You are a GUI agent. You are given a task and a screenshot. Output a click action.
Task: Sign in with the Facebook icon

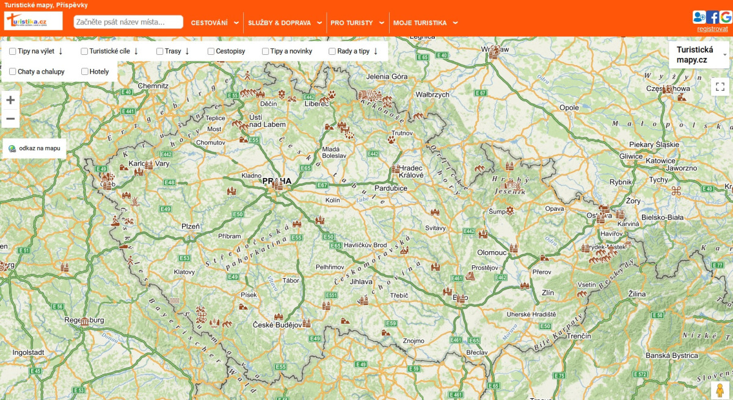pyautogui.click(x=713, y=17)
